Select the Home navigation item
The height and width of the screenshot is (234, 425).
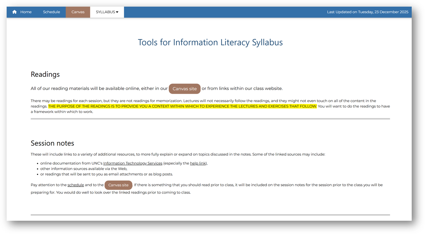(26, 12)
